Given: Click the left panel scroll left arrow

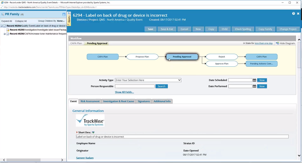Looking at the screenshot, I should click(4, 160).
